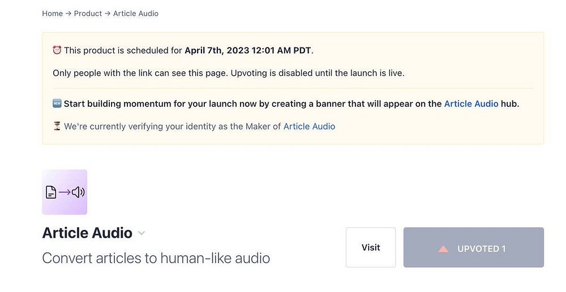Click the Home breadcrumb link
The width and height of the screenshot is (566, 292).
(x=52, y=14)
